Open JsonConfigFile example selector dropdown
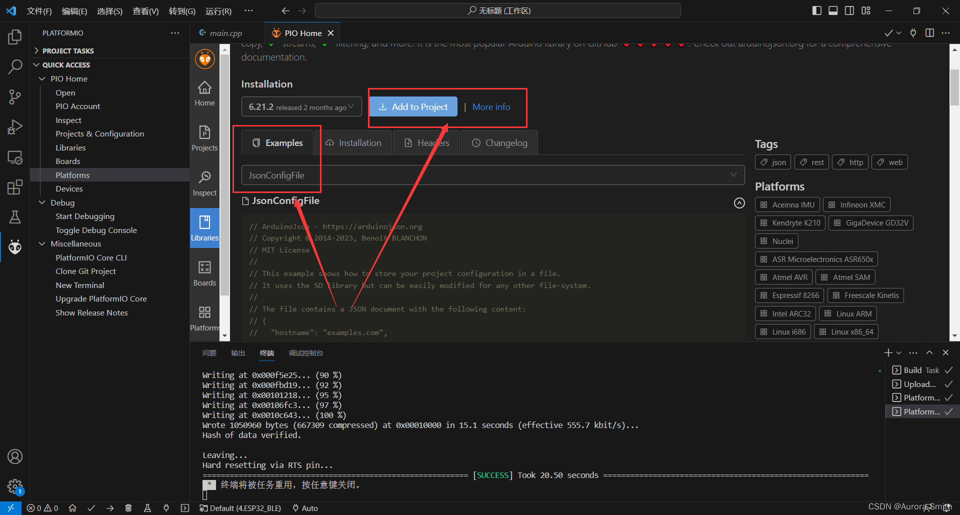Image resolution: width=960 pixels, height=515 pixels. tap(493, 175)
